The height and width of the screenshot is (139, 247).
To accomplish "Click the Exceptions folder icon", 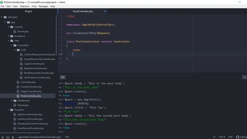I will pyautogui.click(x=12, y=36).
